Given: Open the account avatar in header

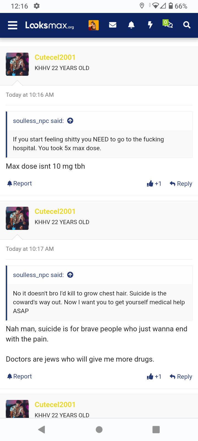Looking at the screenshot, I should [94, 25].
